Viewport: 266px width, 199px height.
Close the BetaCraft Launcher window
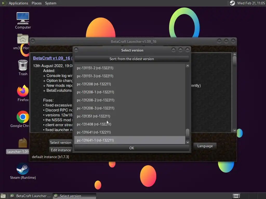pyautogui.click(x=233, y=41)
